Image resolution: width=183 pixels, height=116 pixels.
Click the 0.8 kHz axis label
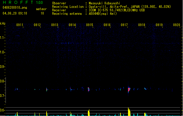pos(2,81)
